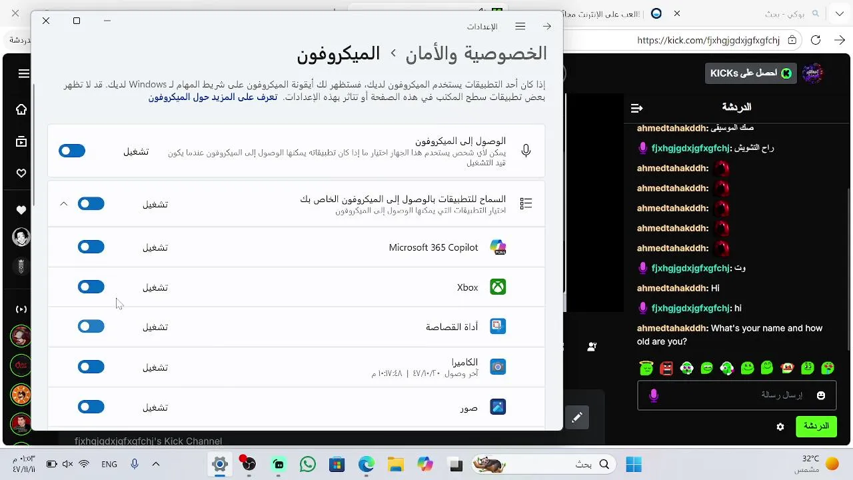The height and width of the screenshot is (480, 853).
Task: Click Kick sidebar browse icon
Action: [x=21, y=141]
